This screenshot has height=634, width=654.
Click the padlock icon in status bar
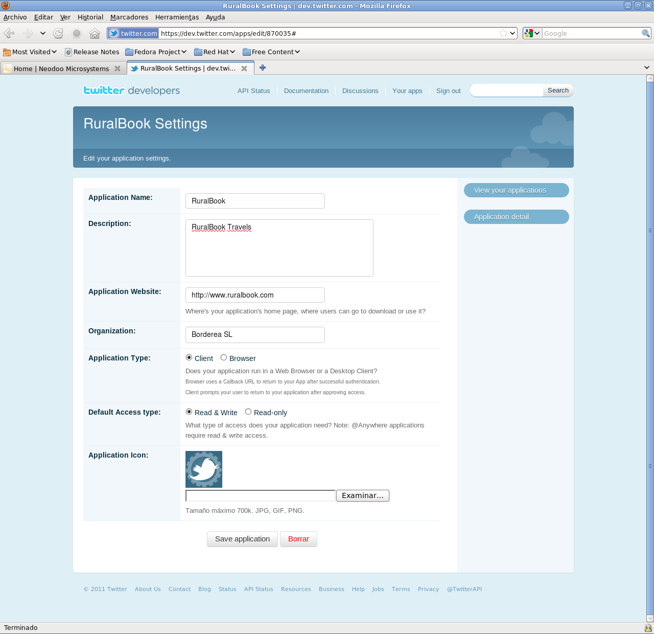point(648,628)
